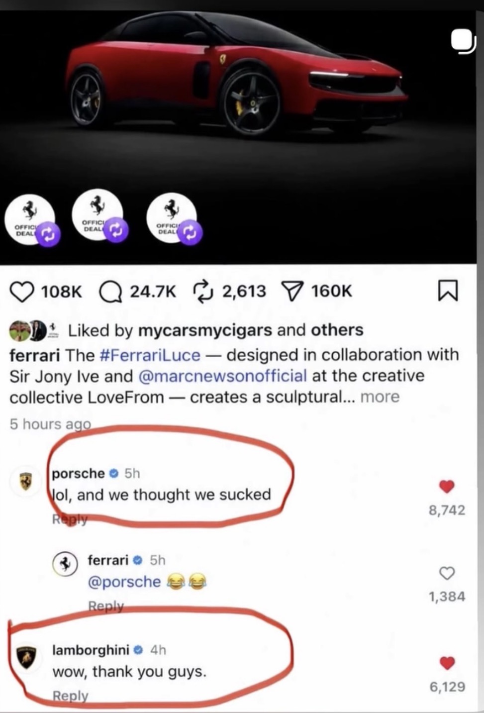Reply to Porsche's comment
The height and width of the screenshot is (713, 484).
coord(70,519)
